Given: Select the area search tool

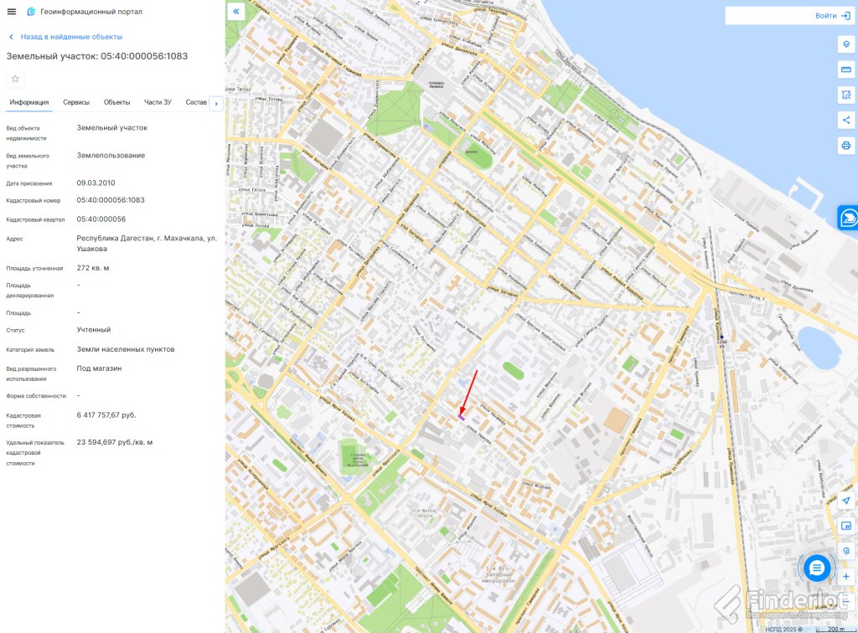Looking at the screenshot, I should pyautogui.click(x=845, y=95).
